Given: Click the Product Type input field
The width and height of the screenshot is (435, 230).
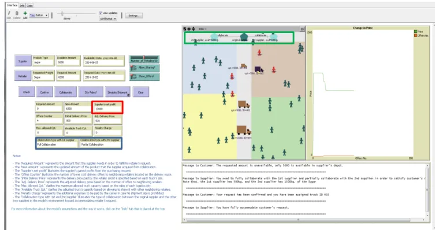Looking at the screenshot, I should 43,61.
